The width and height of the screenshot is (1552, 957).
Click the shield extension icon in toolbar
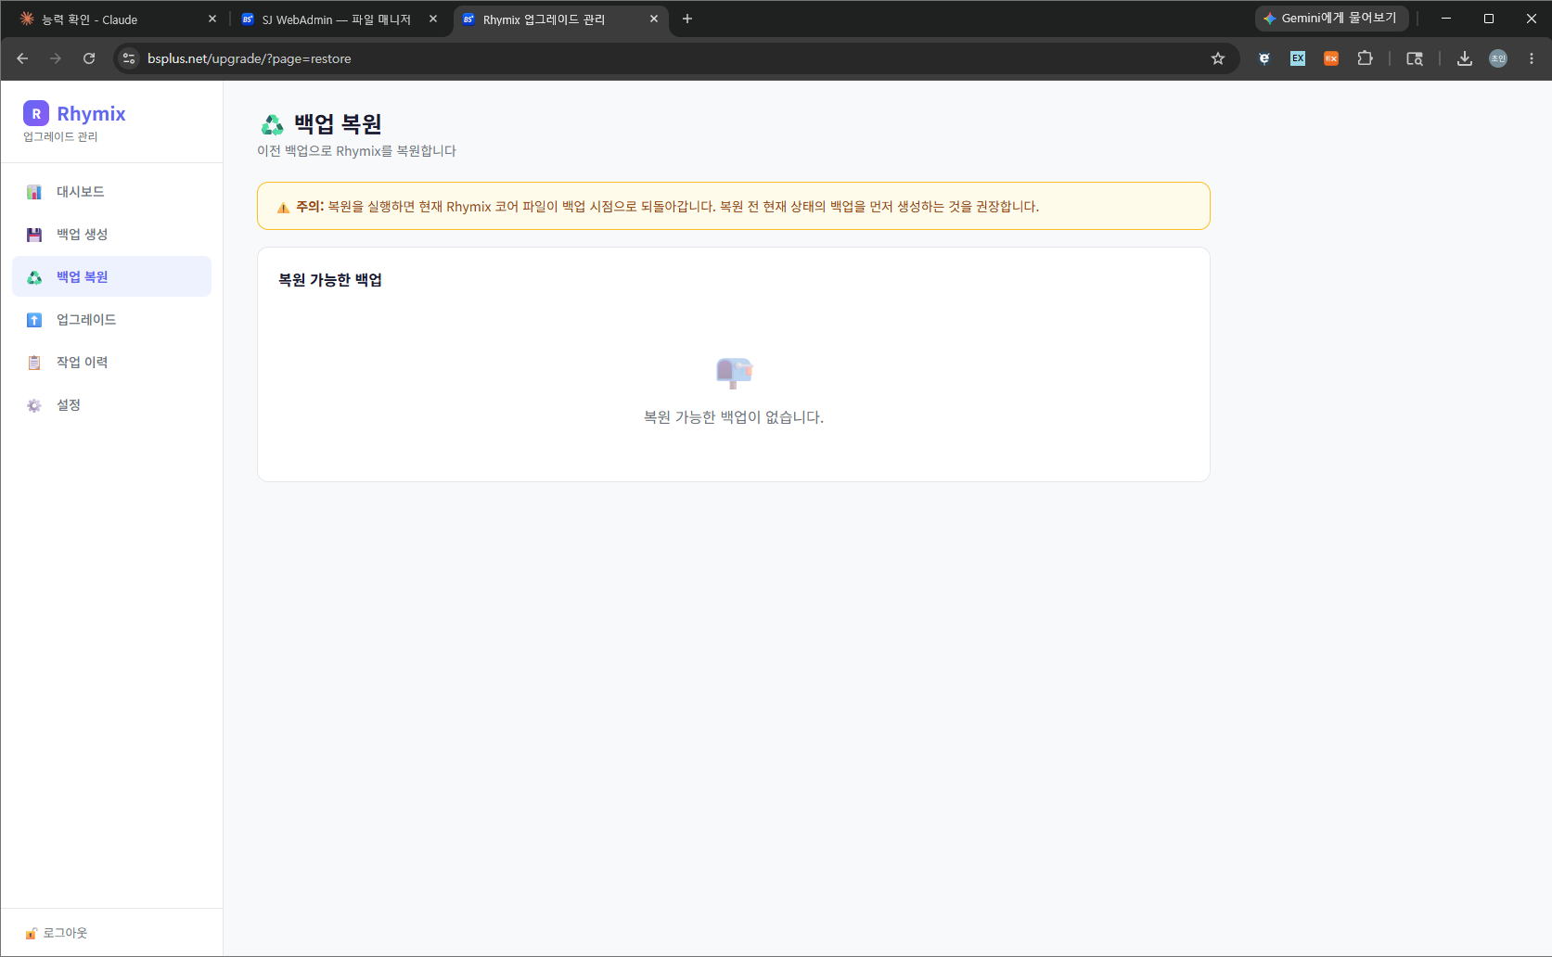point(1264,58)
